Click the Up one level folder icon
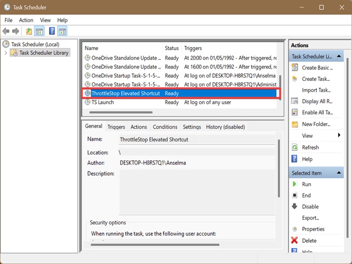The width and height of the screenshot is (352, 264). (29, 31)
